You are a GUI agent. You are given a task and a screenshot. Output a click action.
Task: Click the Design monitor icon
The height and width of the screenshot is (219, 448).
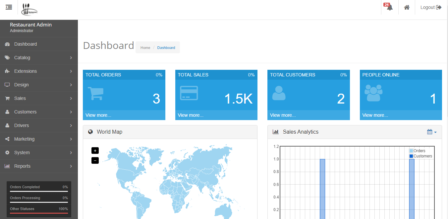[x=7, y=85]
